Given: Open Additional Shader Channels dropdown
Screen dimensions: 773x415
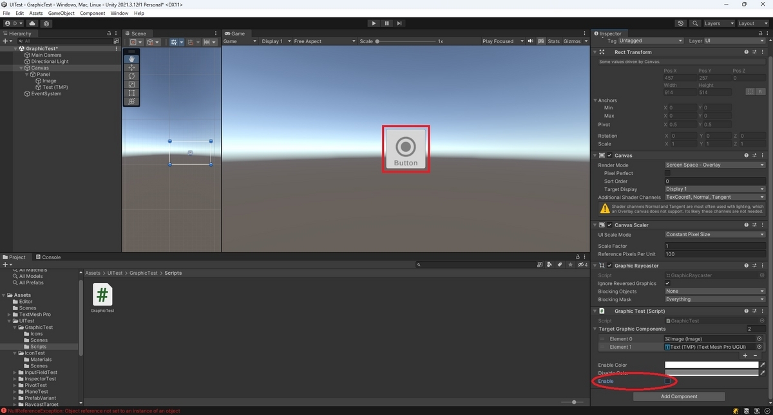Looking at the screenshot, I should click(715, 198).
